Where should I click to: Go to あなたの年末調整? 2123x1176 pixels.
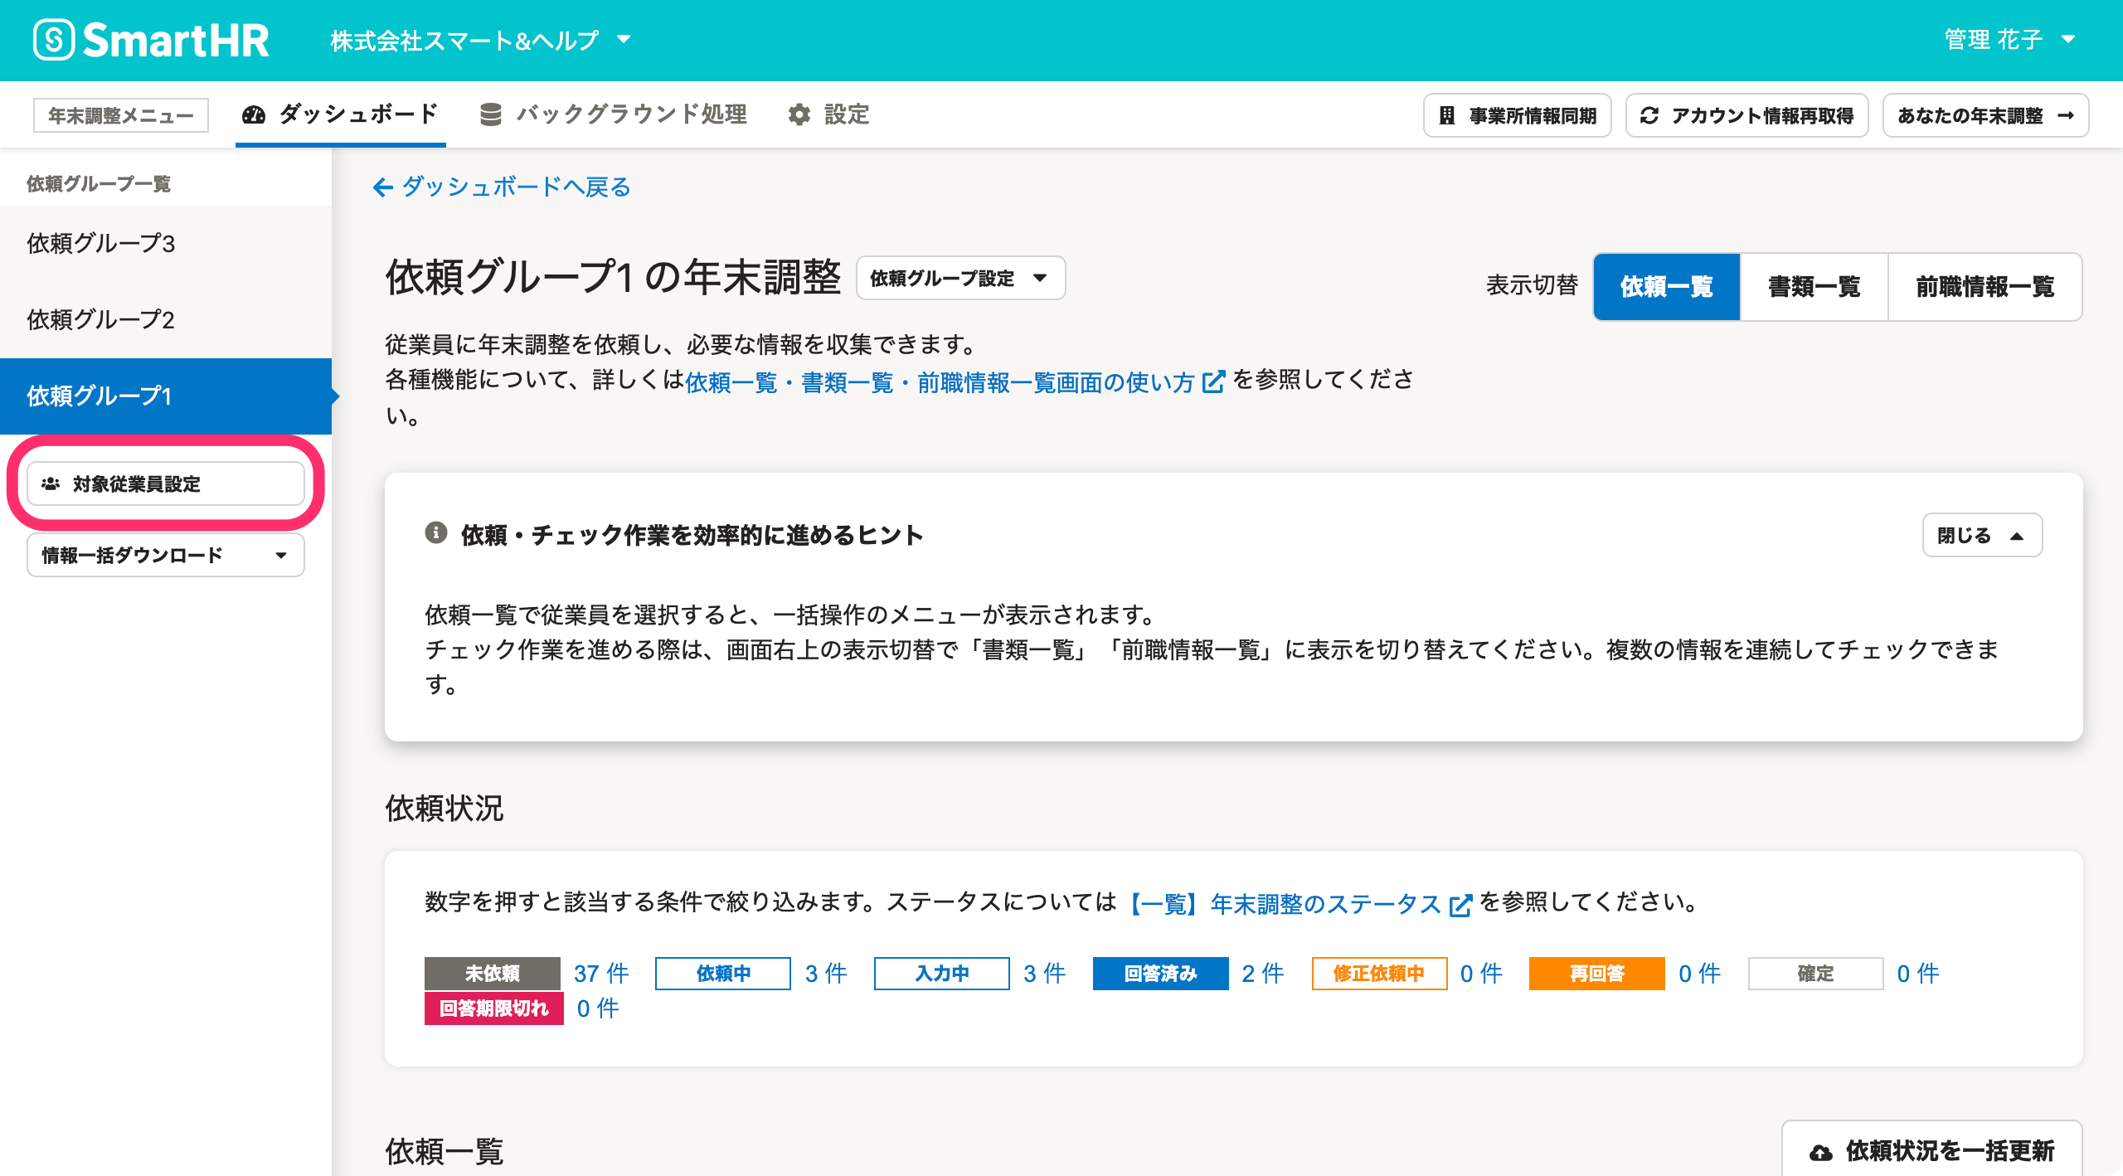coord(1985,115)
